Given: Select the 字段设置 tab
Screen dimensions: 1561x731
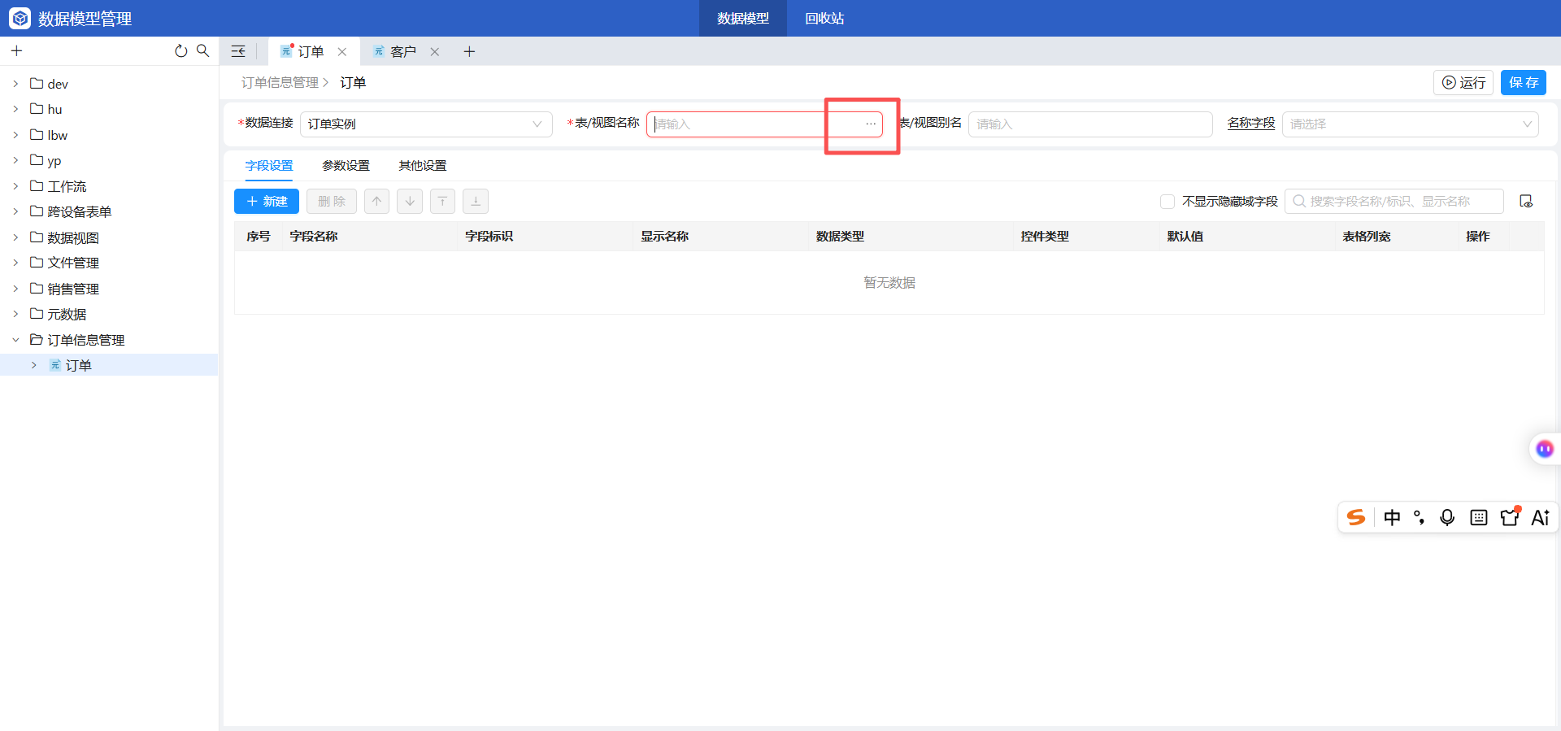Looking at the screenshot, I should (x=269, y=166).
